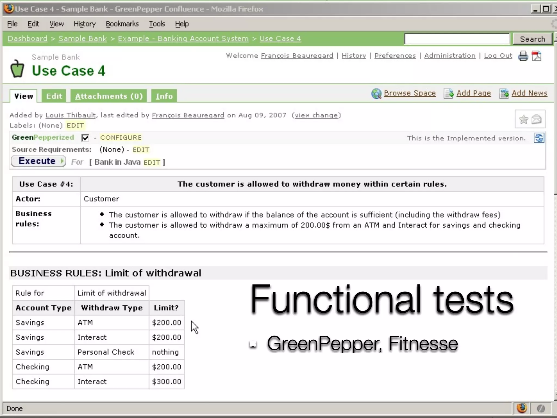Click Browse Space link
This screenshot has width=557, height=418.
[410, 93]
